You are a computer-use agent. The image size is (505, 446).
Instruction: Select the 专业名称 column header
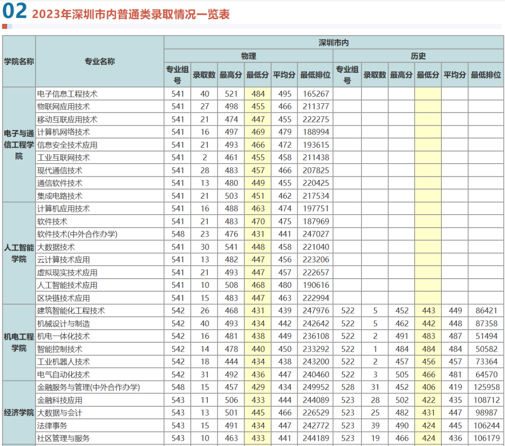coord(100,62)
